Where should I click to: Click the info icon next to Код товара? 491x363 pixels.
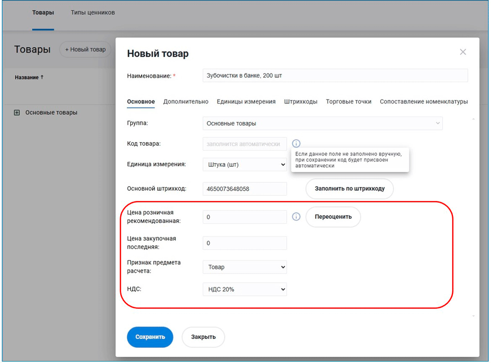coord(296,144)
